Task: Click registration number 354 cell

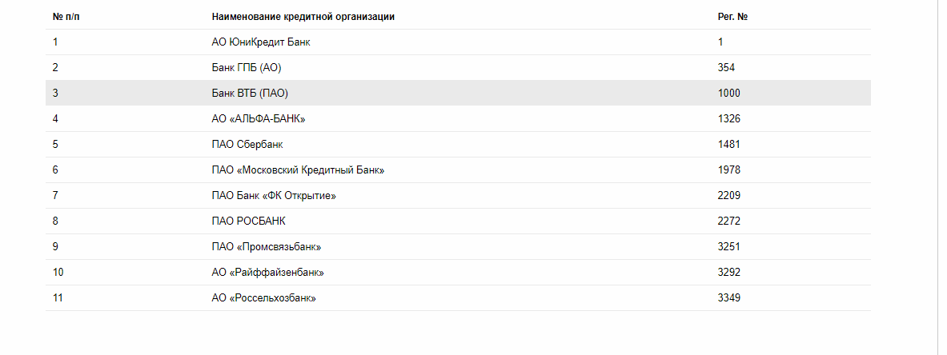Action: [726, 68]
